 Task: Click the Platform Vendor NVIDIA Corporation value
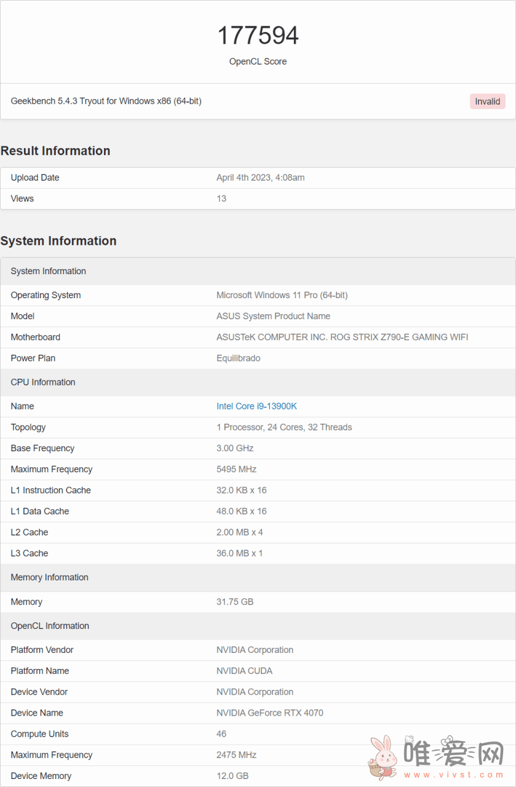pos(255,650)
